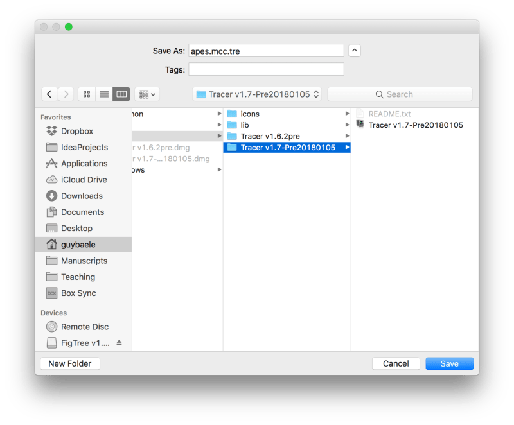
Task: Expand the lib folder arrow
Action: click(x=347, y=125)
